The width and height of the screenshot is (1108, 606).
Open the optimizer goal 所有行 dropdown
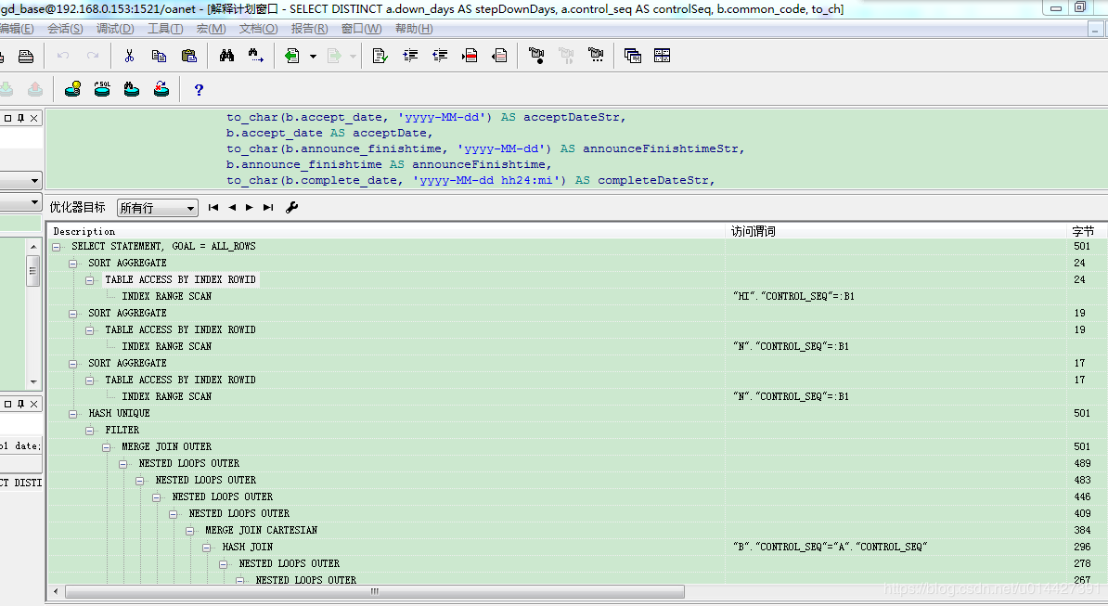tap(157, 208)
